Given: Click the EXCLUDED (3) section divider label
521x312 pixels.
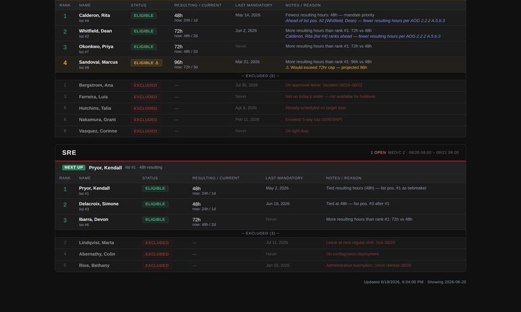Looking at the screenshot, I should pyautogui.click(x=260, y=233).
